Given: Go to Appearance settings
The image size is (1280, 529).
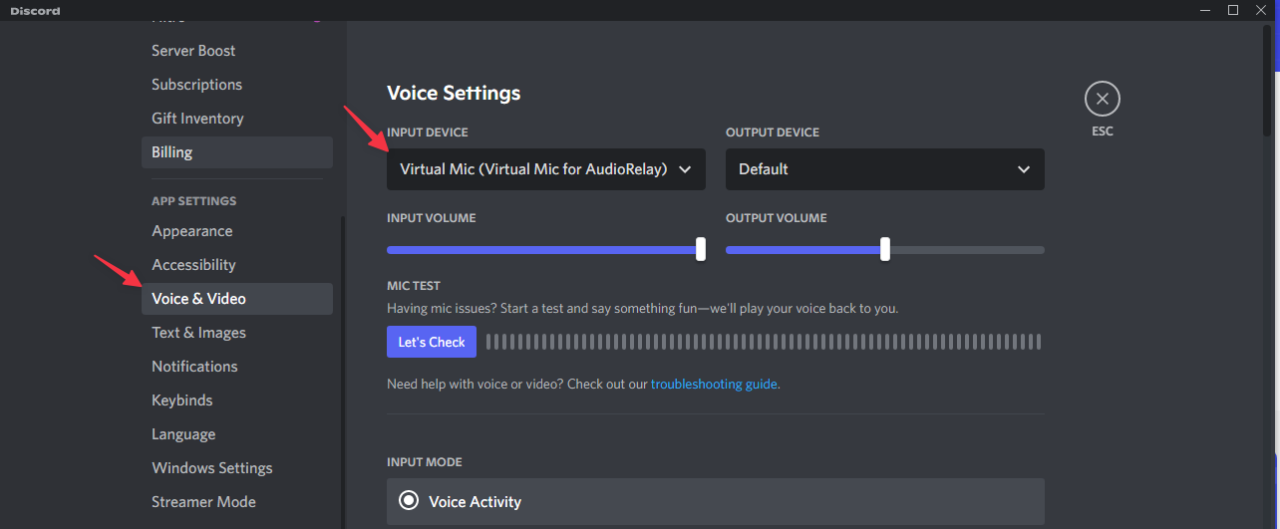Looking at the screenshot, I should tap(191, 231).
